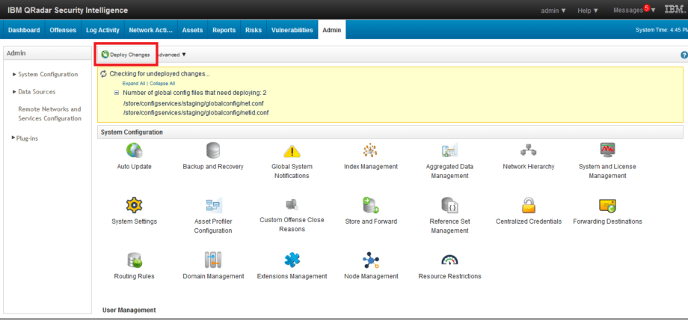688x321 pixels.
Task: Switch to the Log Activity tab
Action: pyautogui.click(x=102, y=30)
